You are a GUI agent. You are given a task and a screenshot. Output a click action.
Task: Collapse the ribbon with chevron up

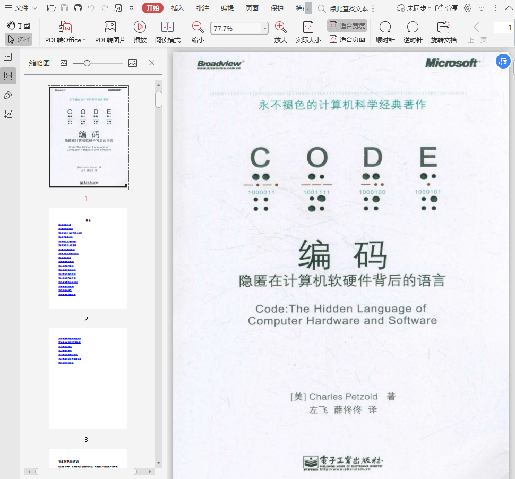pyautogui.click(x=509, y=8)
